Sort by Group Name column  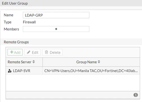point(99,62)
